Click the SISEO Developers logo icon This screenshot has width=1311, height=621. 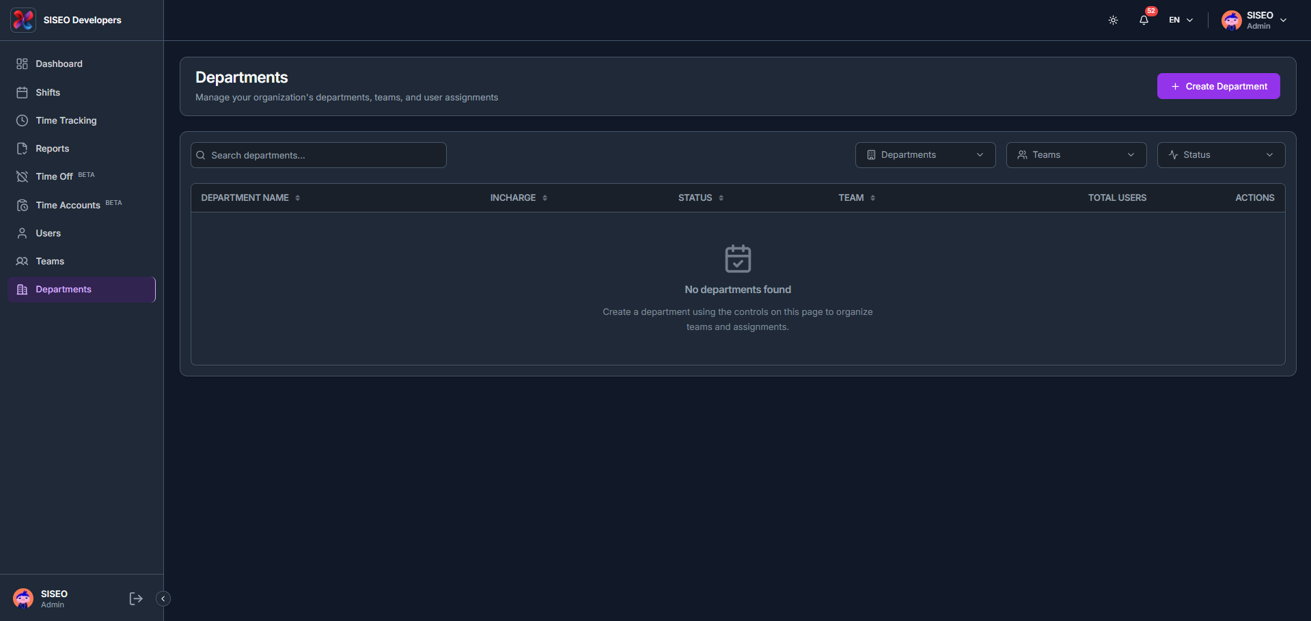point(23,20)
